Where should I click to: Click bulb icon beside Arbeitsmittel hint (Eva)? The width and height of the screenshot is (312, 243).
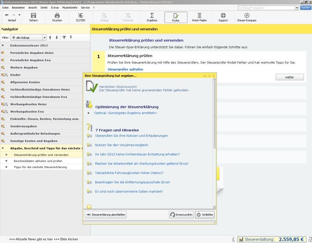coord(89,163)
